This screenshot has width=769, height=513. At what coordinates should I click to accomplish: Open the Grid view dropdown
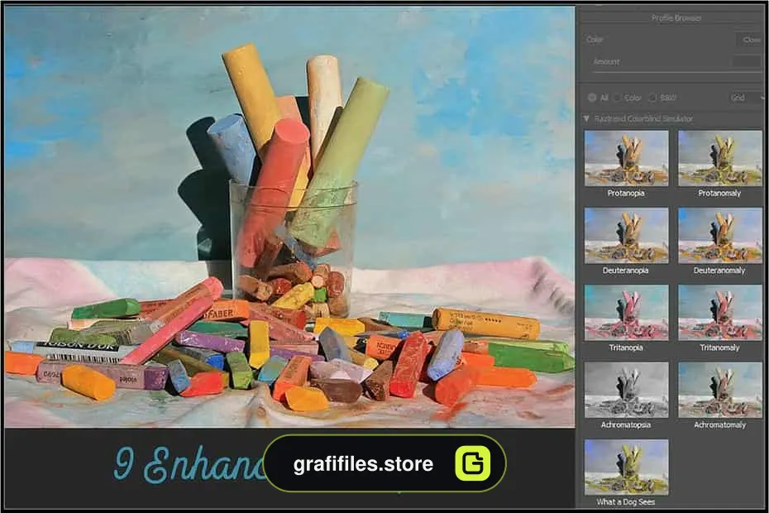click(746, 98)
